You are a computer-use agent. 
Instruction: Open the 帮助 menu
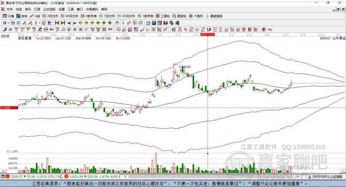click(104, 9)
